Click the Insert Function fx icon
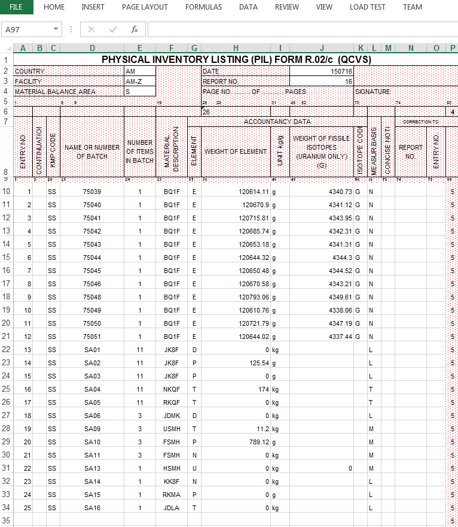The image size is (458, 527). pyautogui.click(x=135, y=29)
